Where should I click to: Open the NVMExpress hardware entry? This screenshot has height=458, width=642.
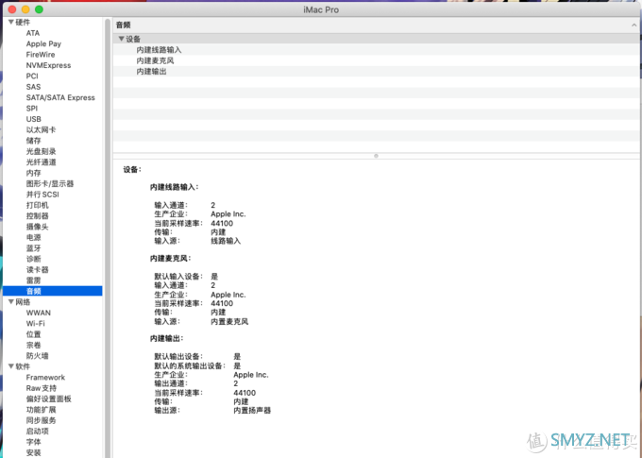click(x=48, y=65)
